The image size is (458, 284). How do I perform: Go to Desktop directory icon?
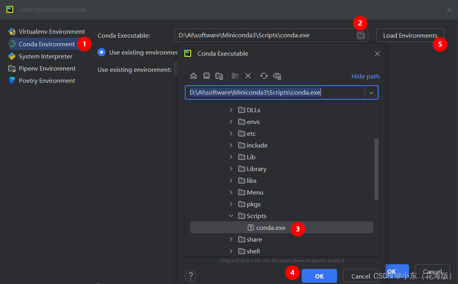pyautogui.click(x=206, y=76)
